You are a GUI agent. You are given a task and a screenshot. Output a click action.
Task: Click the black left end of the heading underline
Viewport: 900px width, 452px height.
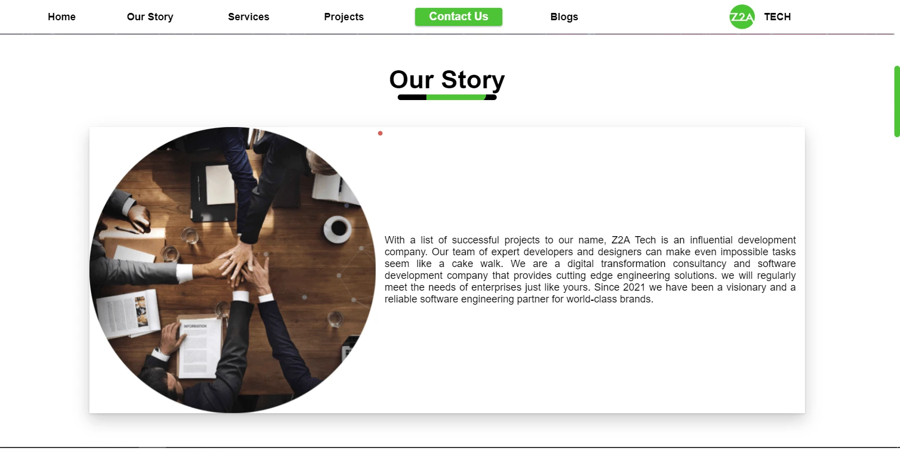tap(412, 97)
